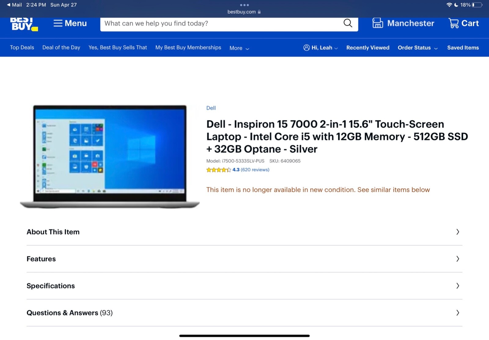The image size is (489, 340).
Task: Tap the bestbuy.com address bar
Action: [x=244, y=12]
